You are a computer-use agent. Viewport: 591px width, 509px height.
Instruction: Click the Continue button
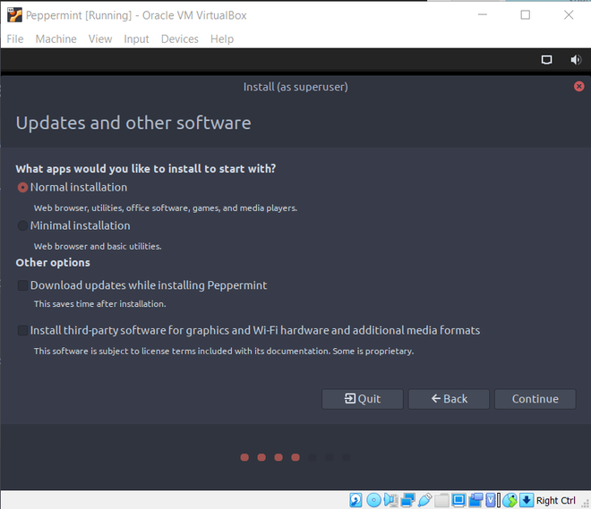535,399
